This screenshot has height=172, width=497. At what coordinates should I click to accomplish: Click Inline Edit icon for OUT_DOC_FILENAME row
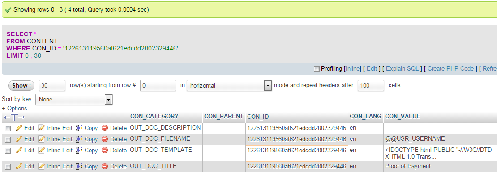41,139
